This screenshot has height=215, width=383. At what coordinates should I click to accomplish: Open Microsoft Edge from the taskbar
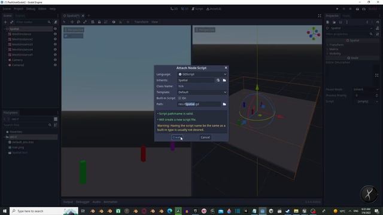point(169,211)
